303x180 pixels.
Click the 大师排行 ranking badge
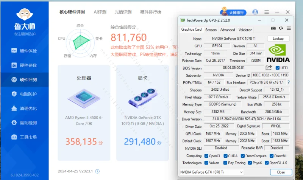[x=233, y=12]
